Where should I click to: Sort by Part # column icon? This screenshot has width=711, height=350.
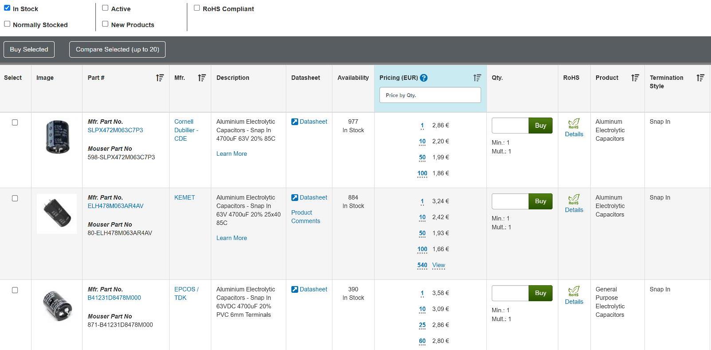tap(160, 78)
